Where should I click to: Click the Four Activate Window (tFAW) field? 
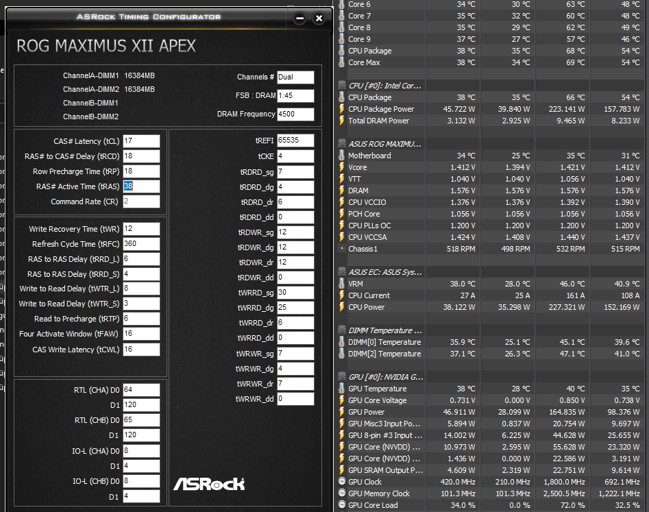click(x=141, y=334)
